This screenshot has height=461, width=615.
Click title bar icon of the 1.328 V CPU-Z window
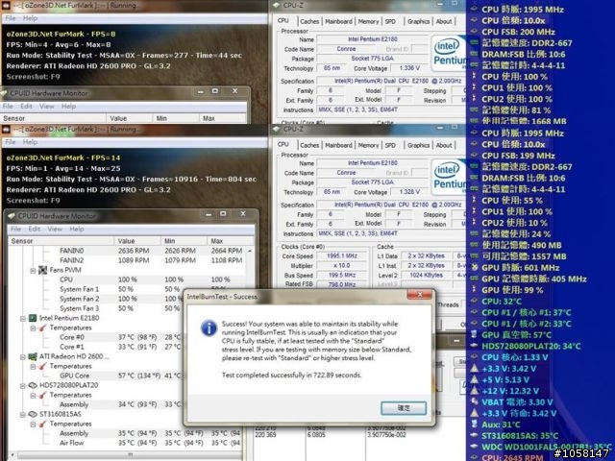[x=277, y=129]
